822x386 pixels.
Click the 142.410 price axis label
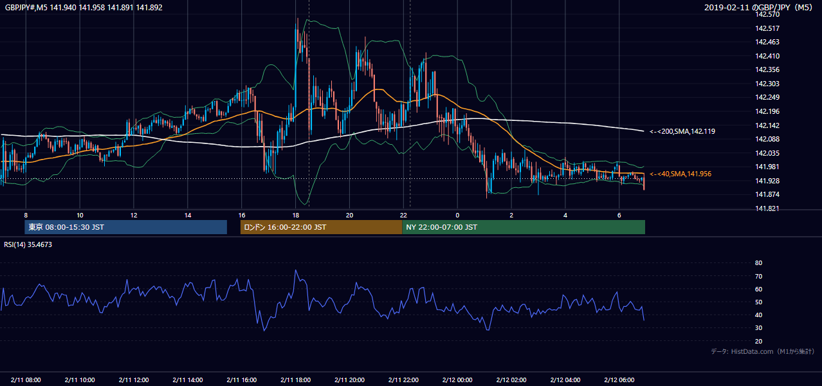pyautogui.click(x=767, y=56)
